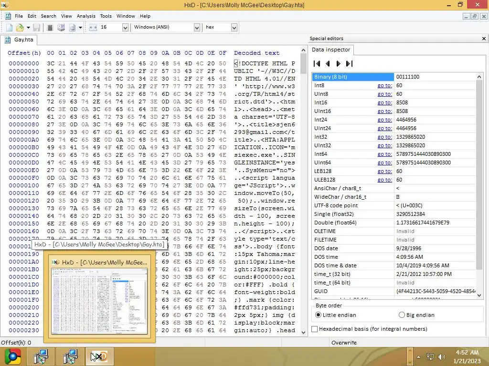Show hidden system tray icons

coord(418,357)
